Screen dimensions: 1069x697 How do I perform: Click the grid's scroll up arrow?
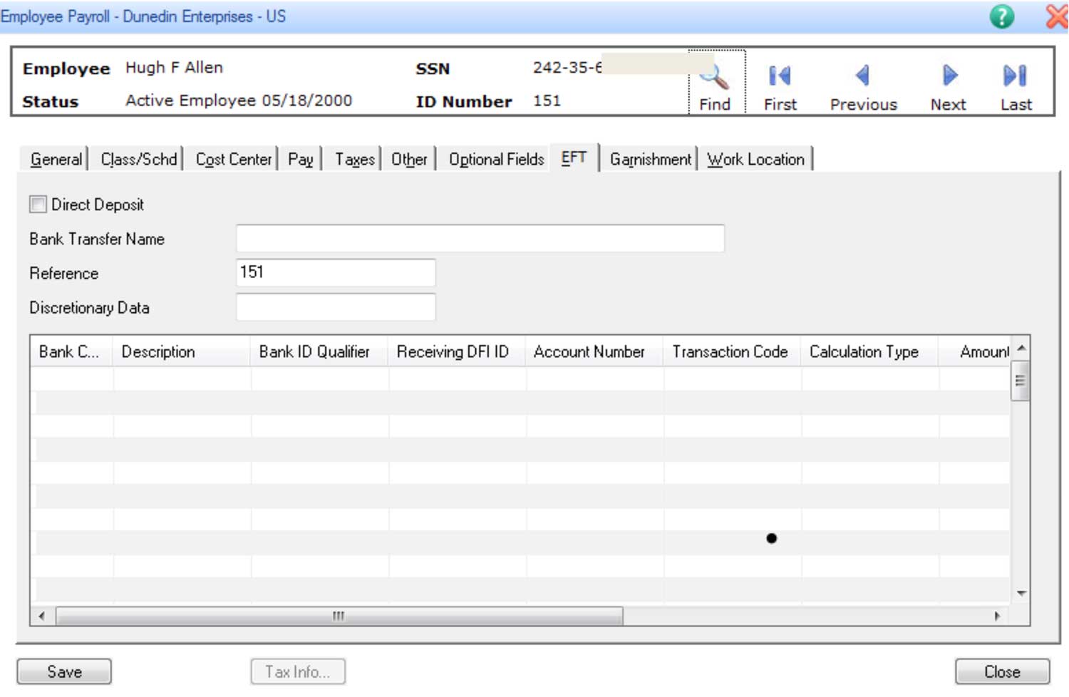coord(1021,348)
